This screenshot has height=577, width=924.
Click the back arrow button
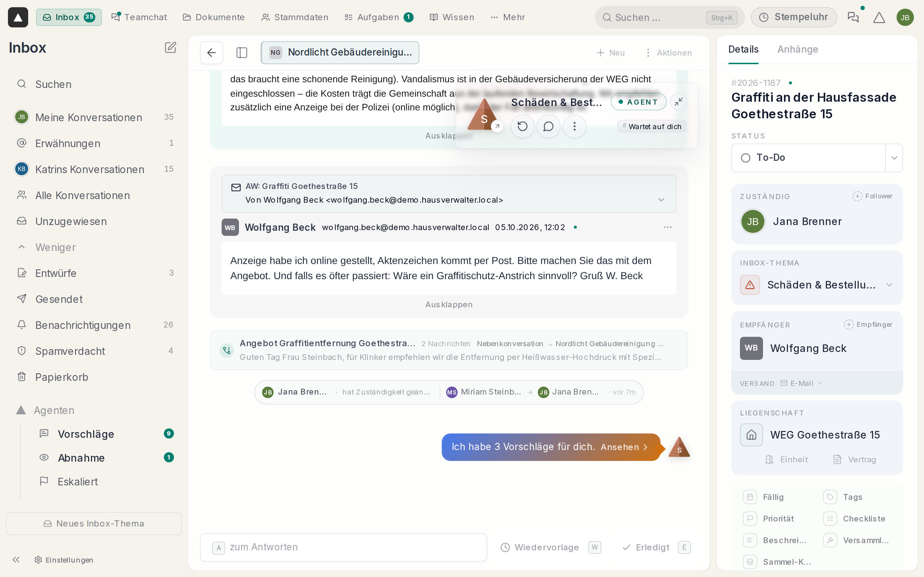coord(212,53)
